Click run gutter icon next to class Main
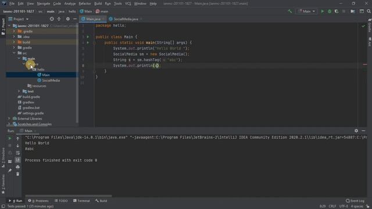The height and width of the screenshot is (209, 372). pyautogui.click(x=88, y=37)
